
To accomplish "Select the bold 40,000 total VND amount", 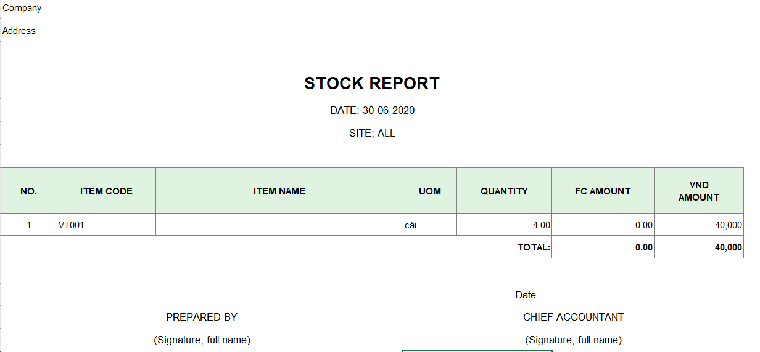I will coord(729,247).
